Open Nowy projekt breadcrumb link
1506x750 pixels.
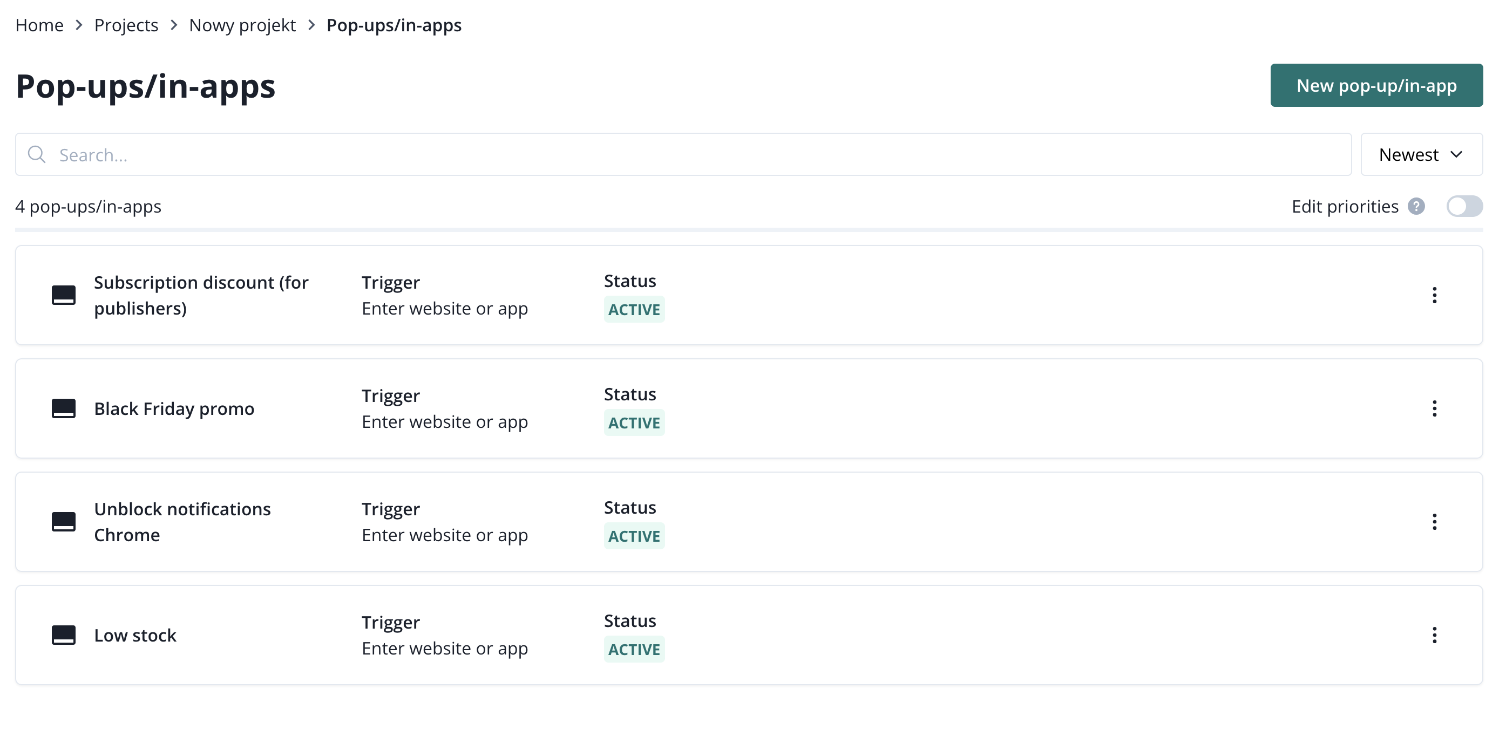(x=242, y=25)
